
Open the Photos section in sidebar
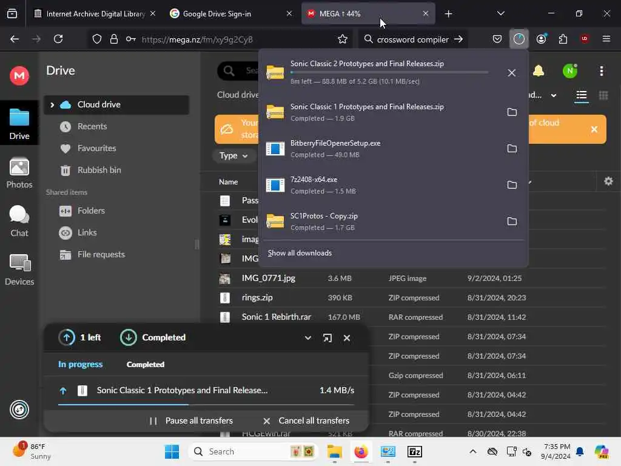(19, 173)
